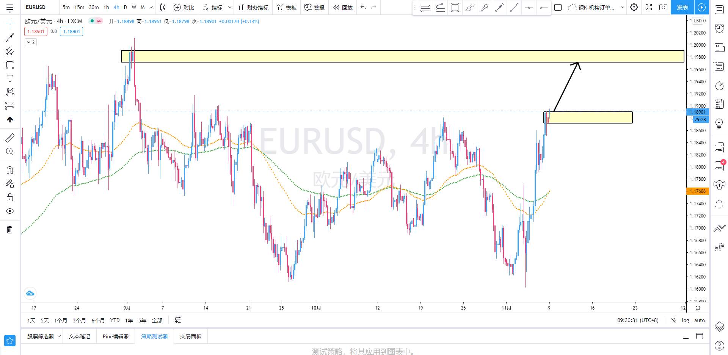This screenshot has width=728, height=355.
Task: Expand the indicators favorites dropdown arrow
Action: [x=229, y=7]
